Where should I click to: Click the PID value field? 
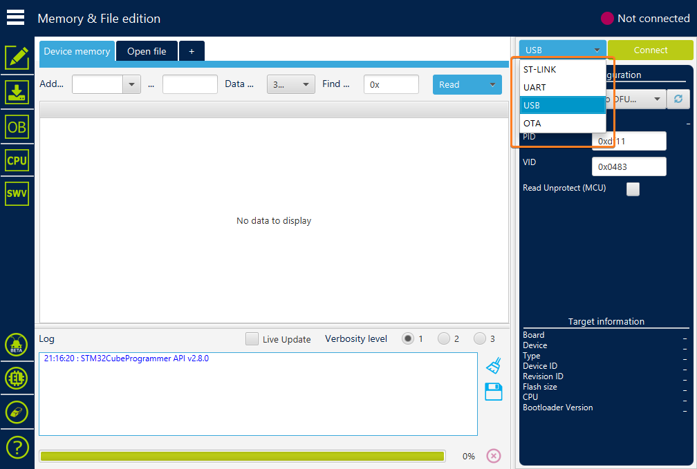(629, 141)
